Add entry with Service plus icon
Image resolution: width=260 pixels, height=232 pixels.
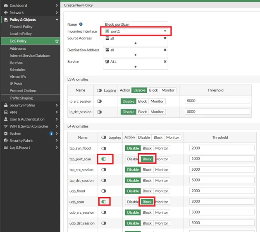click(136, 67)
